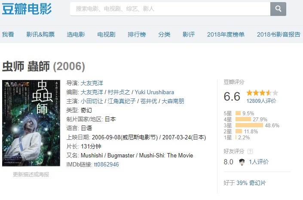This screenshot has height=200, width=303.
Task: Open the Yuki Urushibara writer link
Action: pyautogui.click(x=154, y=92)
